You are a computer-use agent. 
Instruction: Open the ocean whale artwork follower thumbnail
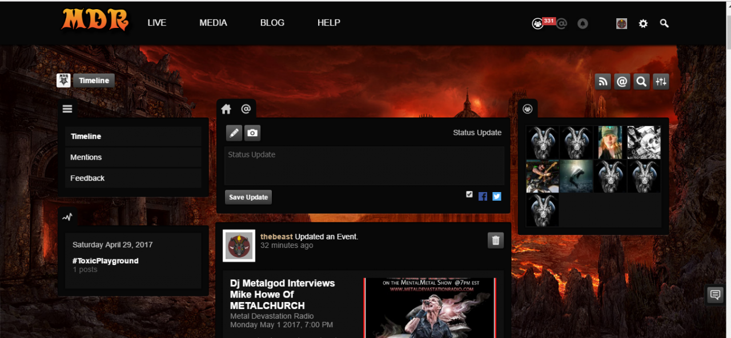pyautogui.click(x=576, y=176)
